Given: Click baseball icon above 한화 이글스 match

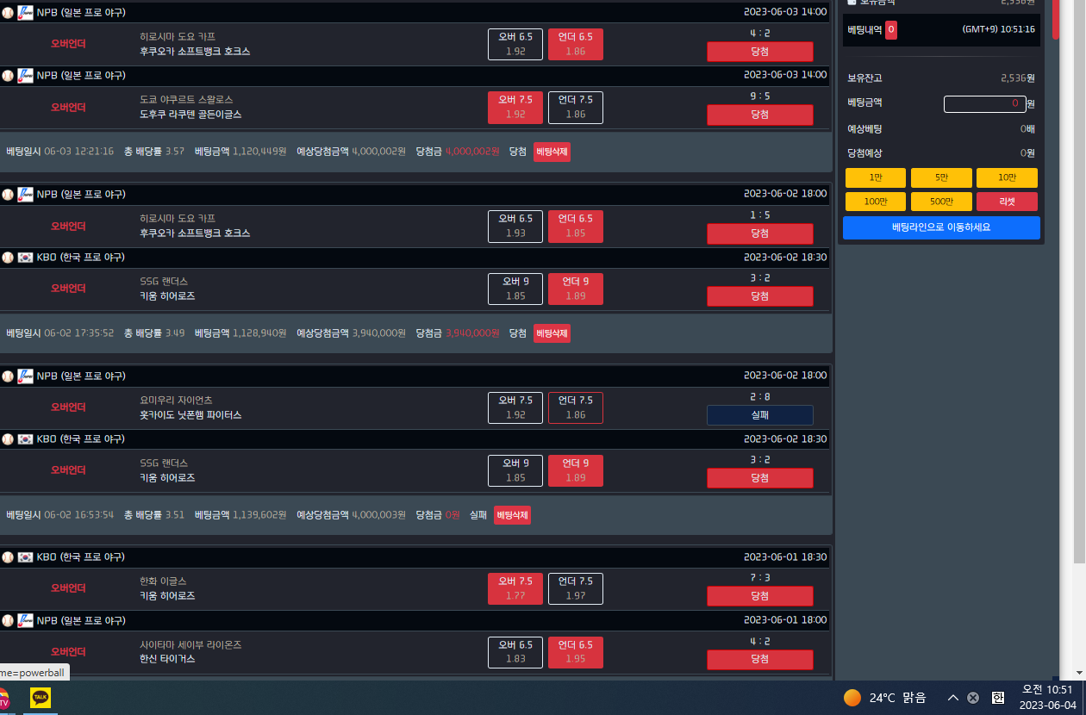Looking at the screenshot, I should [8, 556].
